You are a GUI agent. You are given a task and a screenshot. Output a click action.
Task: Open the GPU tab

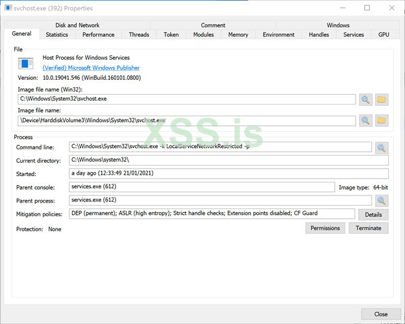pos(384,34)
